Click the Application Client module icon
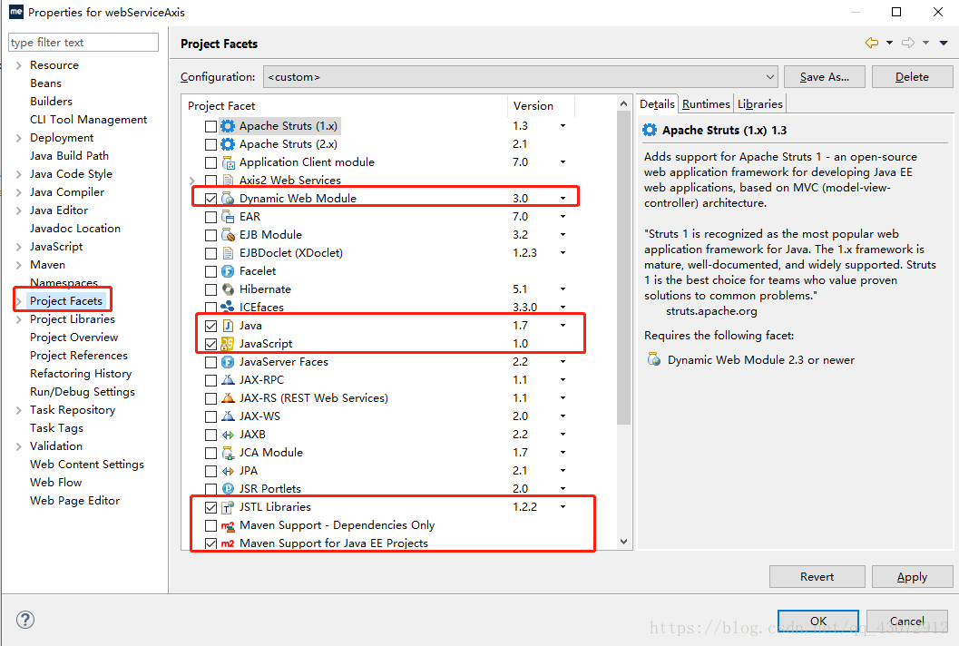959x646 pixels. pos(228,162)
